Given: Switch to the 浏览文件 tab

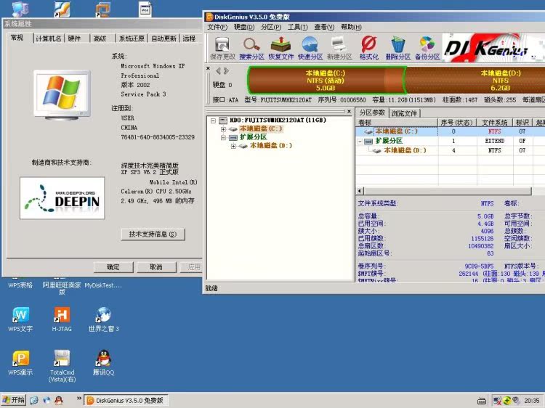Looking at the screenshot, I should click(404, 113).
